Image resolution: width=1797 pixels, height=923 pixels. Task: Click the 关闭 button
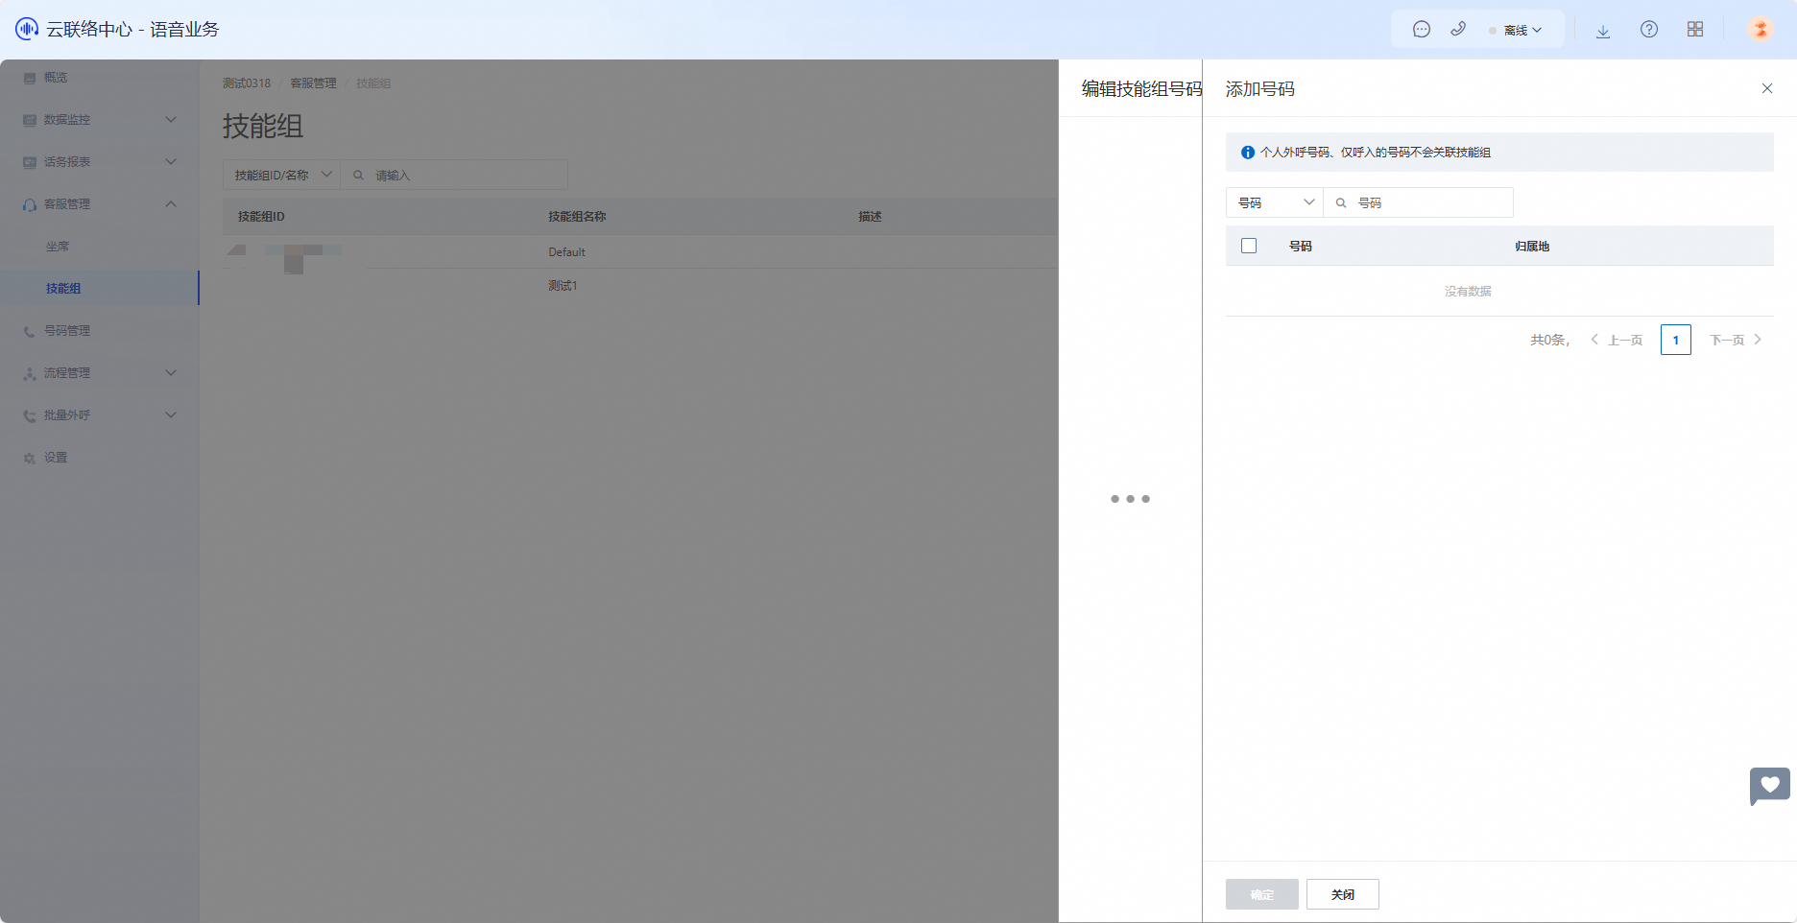tap(1343, 894)
